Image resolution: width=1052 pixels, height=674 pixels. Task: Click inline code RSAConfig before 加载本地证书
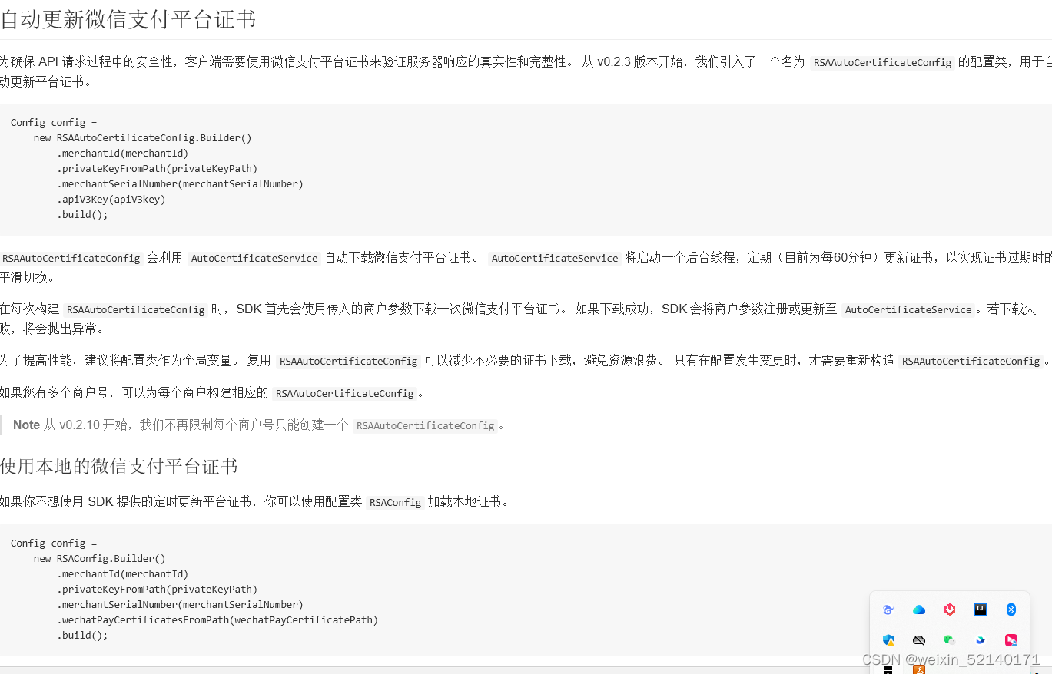pyautogui.click(x=396, y=503)
